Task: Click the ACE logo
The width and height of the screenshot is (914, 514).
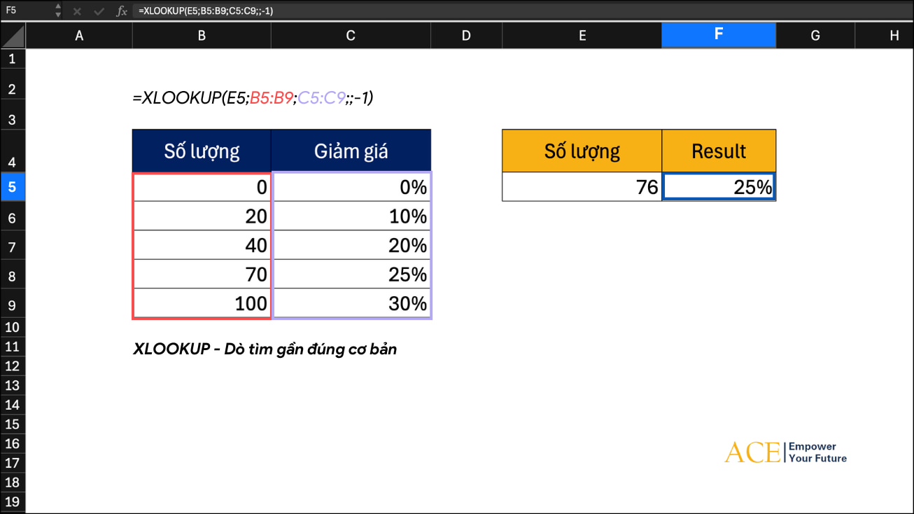Action: tap(752, 452)
